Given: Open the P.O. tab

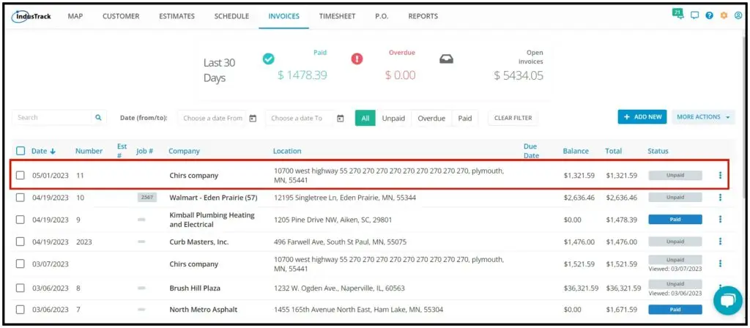Looking at the screenshot, I should pos(382,16).
